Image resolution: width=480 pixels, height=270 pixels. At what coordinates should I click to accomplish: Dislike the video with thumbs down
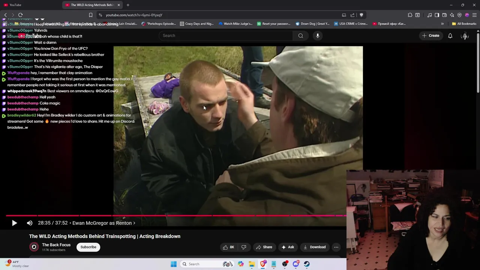click(244, 247)
